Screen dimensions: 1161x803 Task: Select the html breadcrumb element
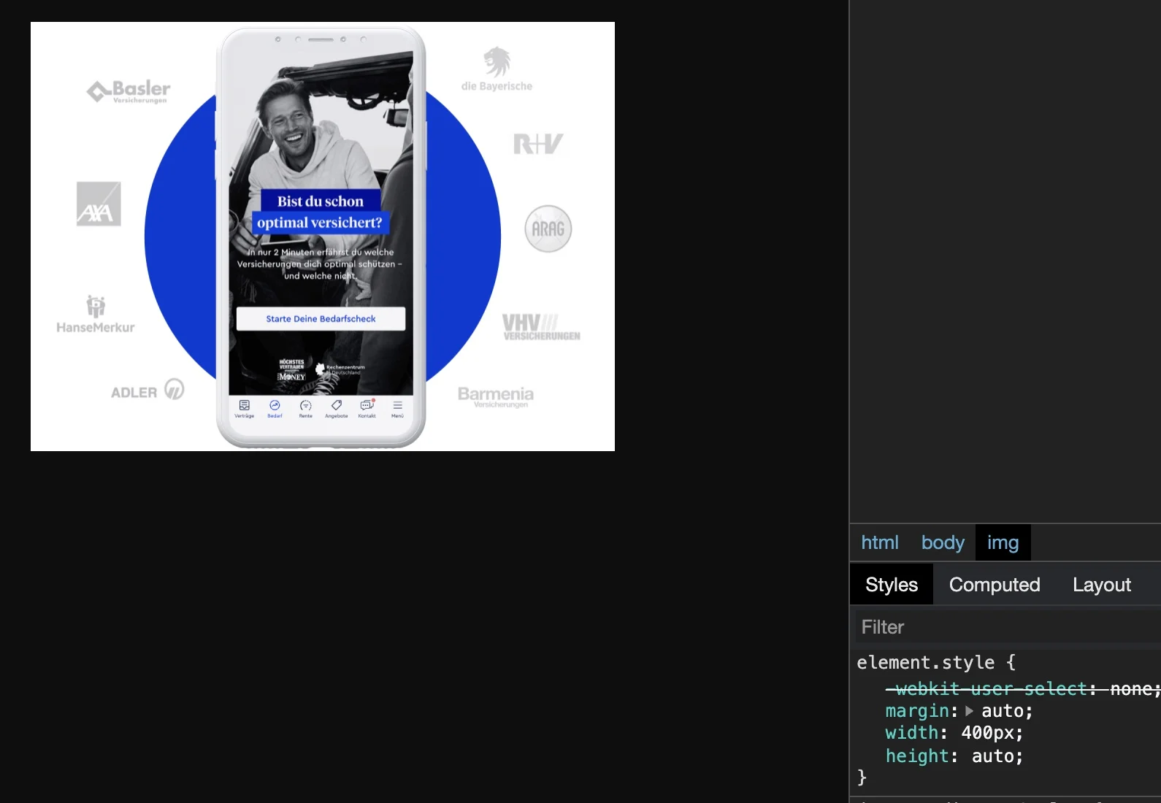tap(879, 542)
